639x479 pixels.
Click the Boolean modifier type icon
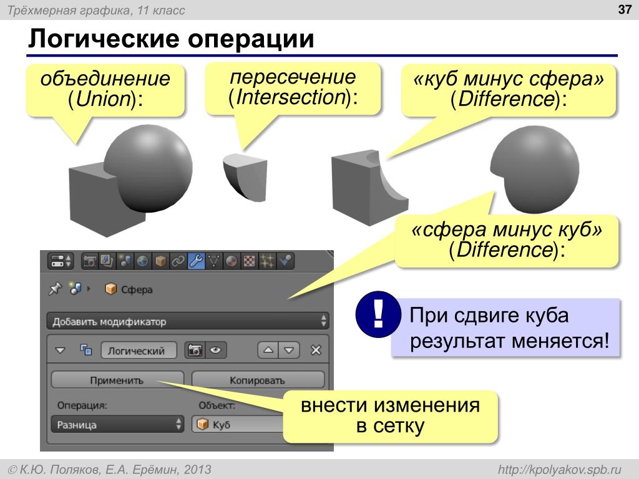pyautogui.click(x=86, y=349)
